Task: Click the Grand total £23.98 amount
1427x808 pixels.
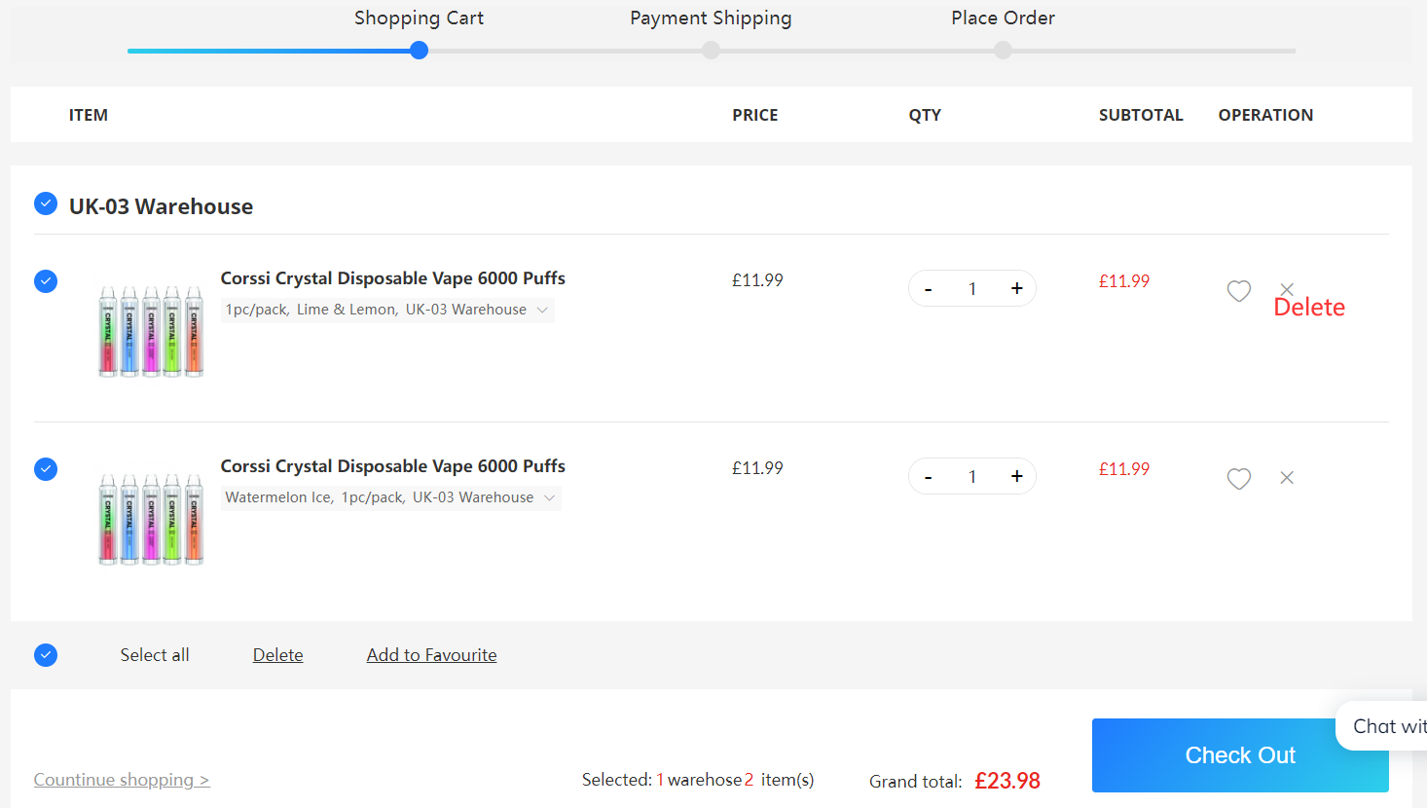Action: (1007, 781)
